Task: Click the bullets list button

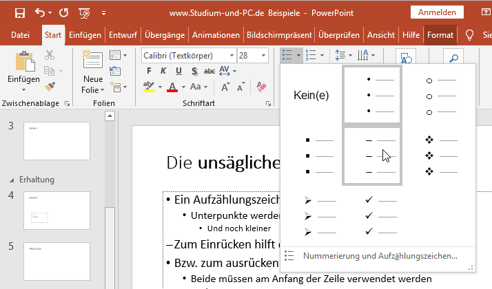Action: pos(287,55)
